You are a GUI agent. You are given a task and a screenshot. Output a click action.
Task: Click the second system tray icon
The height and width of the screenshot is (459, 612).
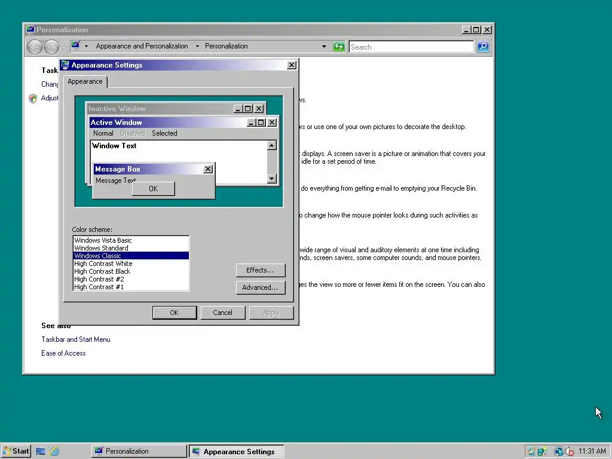[541, 452]
